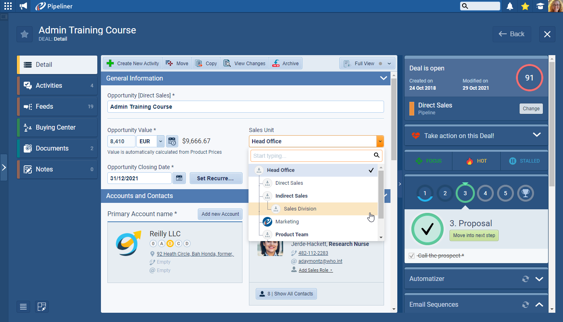The width and height of the screenshot is (563, 322).
Task: Refresh the Automatizer section
Action: pos(525,279)
